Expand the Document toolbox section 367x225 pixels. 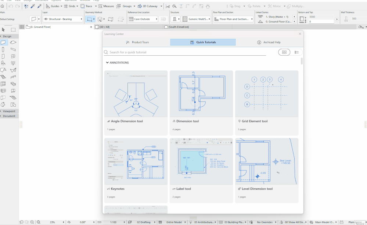tap(9, 116)
